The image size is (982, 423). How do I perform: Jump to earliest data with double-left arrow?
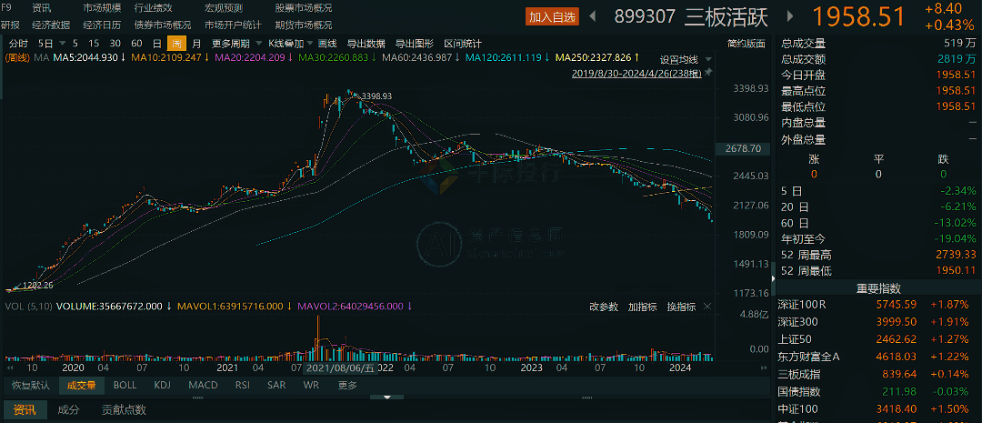pos(10,368)
